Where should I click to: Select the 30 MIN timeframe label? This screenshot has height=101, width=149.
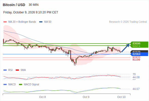[34, 5]
